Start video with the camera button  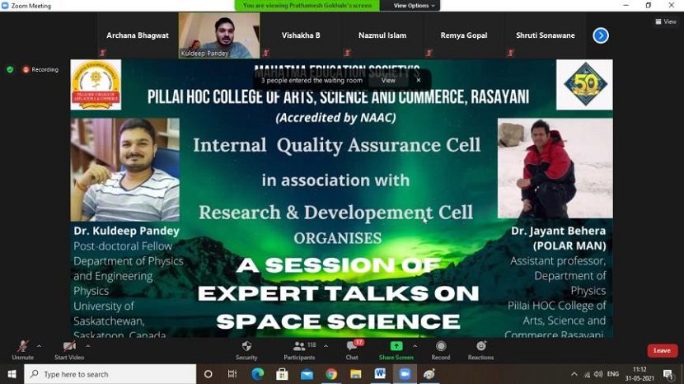point(69,349)
